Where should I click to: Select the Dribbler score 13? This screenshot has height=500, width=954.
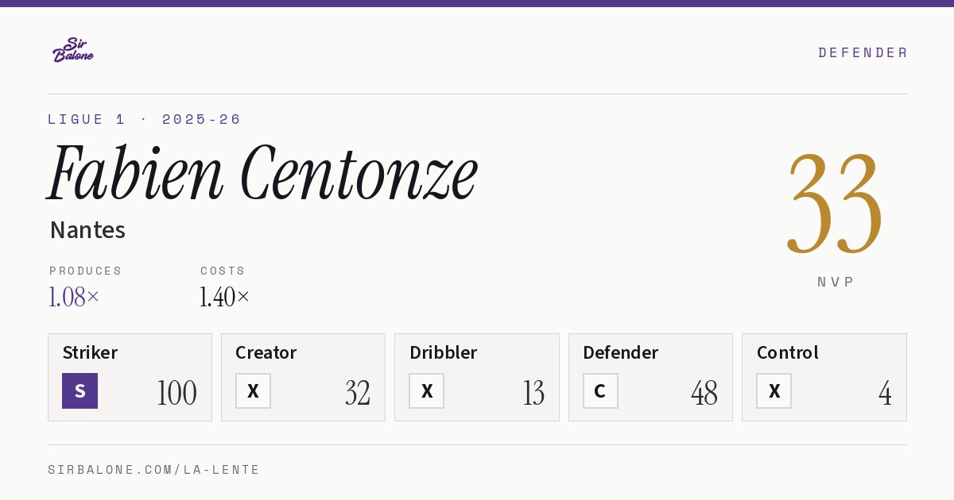pos(533,393)
